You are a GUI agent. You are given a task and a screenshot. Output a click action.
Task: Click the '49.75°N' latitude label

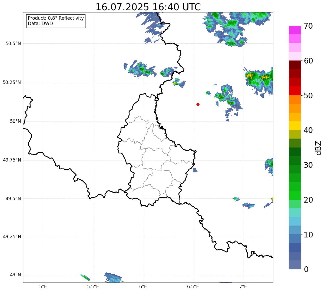(12, 160)
